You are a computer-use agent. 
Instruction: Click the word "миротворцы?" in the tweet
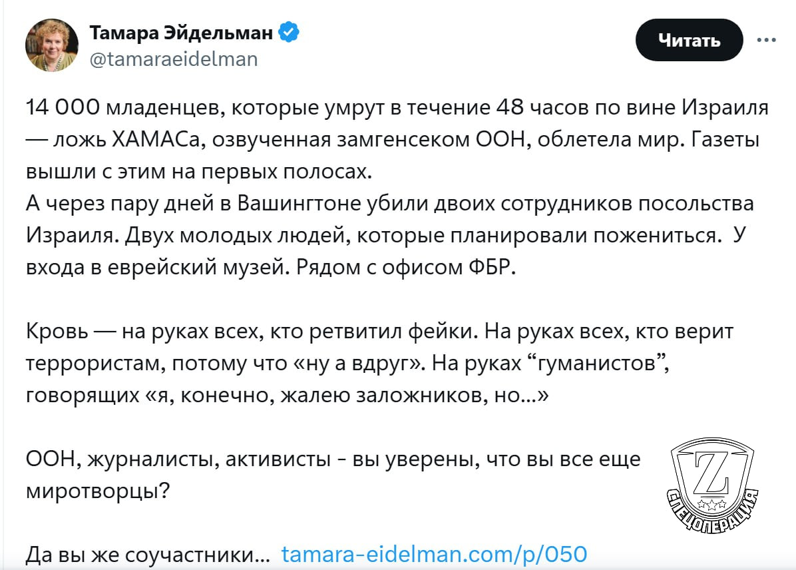pos(97,491)
